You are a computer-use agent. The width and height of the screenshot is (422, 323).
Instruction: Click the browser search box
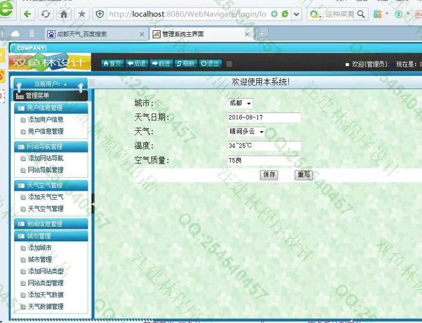pos(339,14)
